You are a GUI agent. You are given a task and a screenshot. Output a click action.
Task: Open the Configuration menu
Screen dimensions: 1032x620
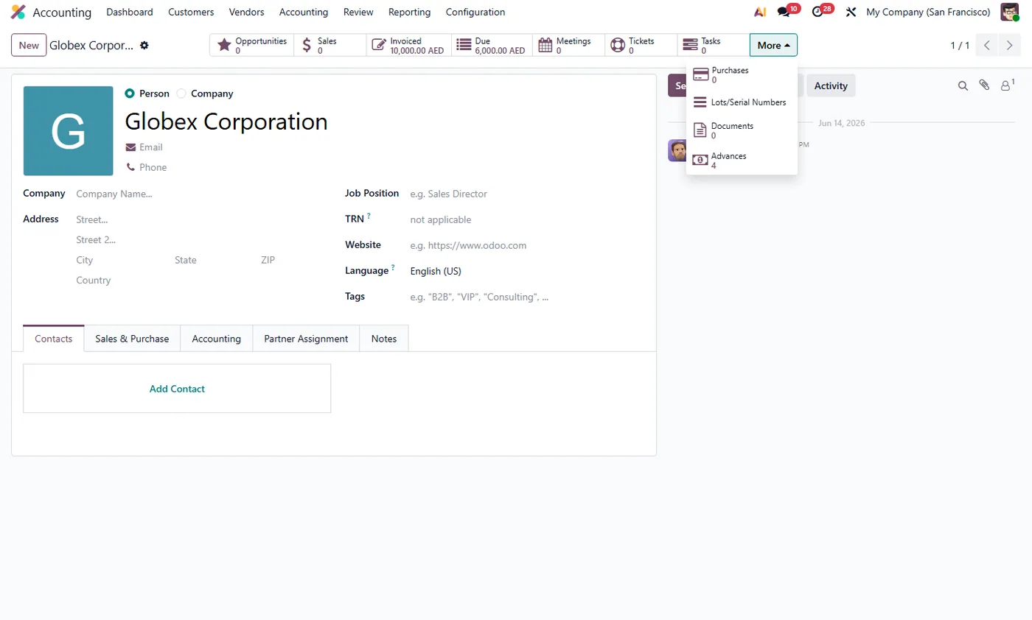[475, 13]
